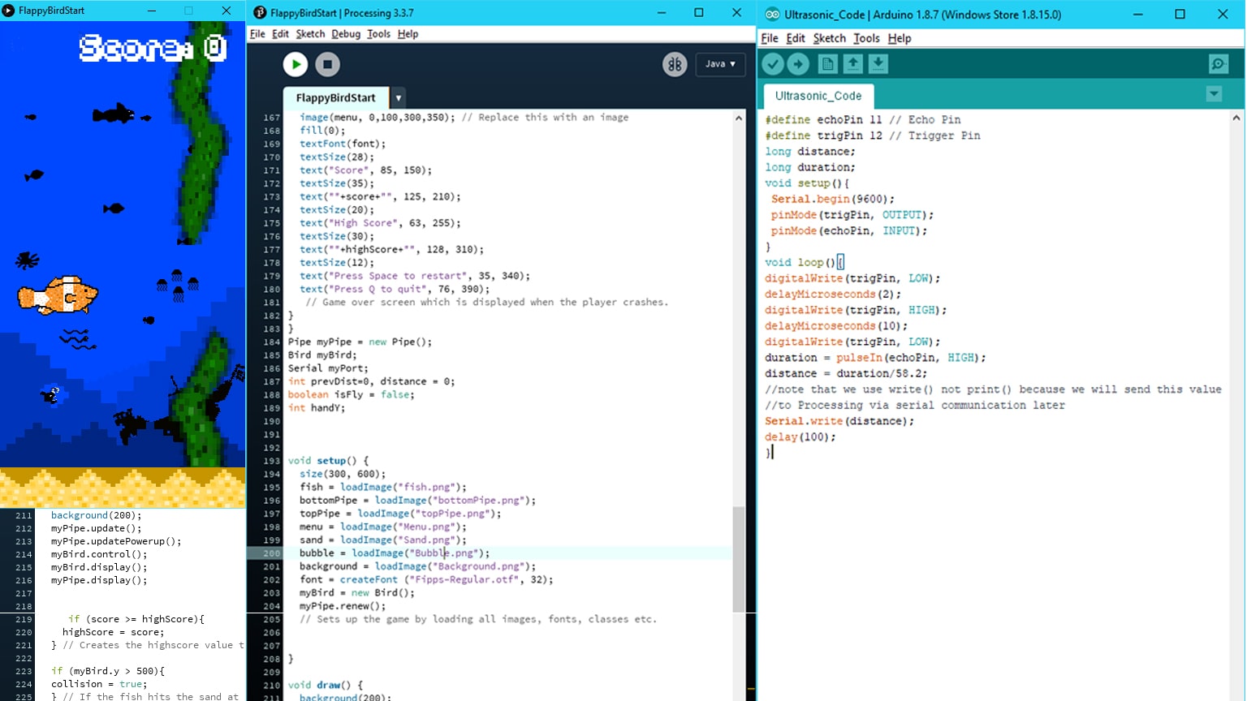Maximize the Processing 3.3.7 window

point(699,13)
